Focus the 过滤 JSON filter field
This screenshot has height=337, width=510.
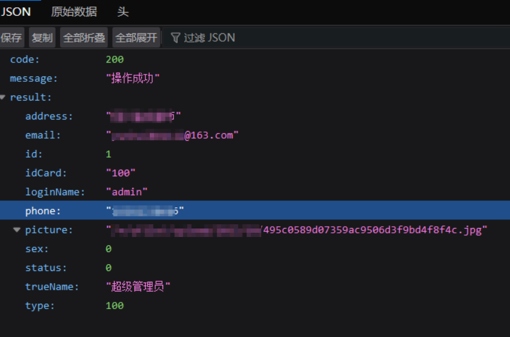pyautogui.click(x=337, y=38)
